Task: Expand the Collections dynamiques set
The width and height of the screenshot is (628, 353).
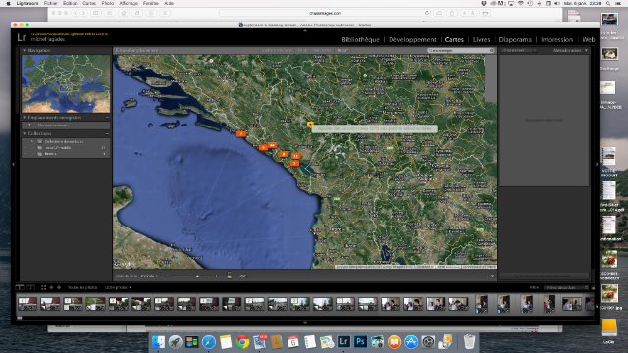Action: 32,141
